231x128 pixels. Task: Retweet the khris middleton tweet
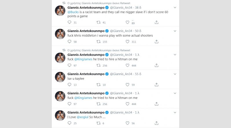[x=98, y=42]
